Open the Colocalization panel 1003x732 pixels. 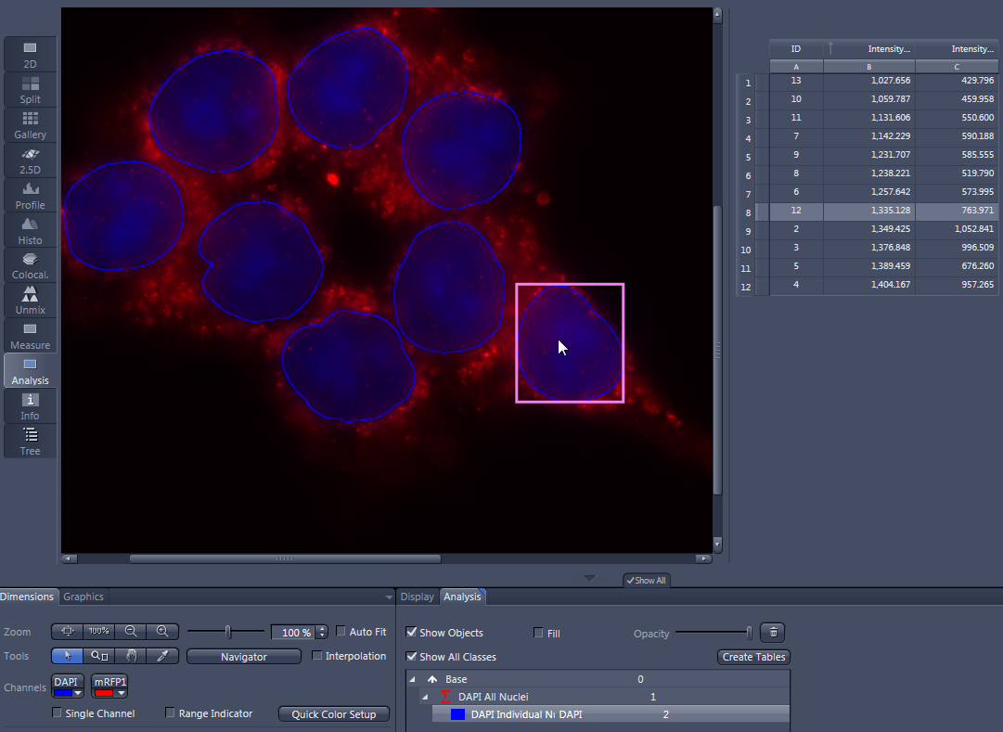pos(29,266)
